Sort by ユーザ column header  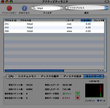[73, 20]
